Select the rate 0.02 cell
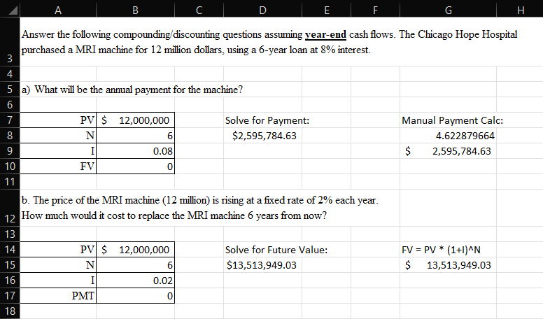 tap(136, 281)
